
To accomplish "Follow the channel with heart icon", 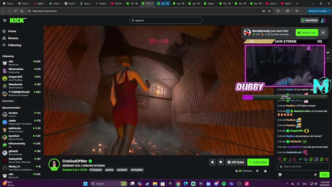I will (221, 162).
